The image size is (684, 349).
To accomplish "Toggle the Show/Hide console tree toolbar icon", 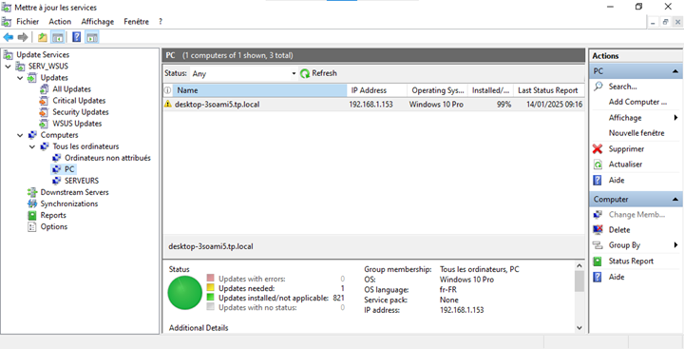I will (57, 38).
